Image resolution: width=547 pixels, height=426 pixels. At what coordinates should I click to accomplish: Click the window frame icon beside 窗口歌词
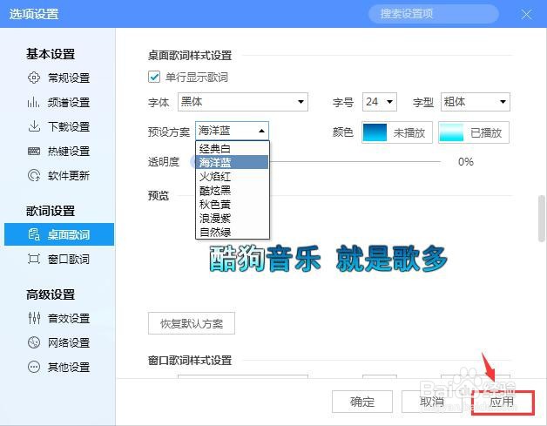pyautogui.click(x=34, y=259)
